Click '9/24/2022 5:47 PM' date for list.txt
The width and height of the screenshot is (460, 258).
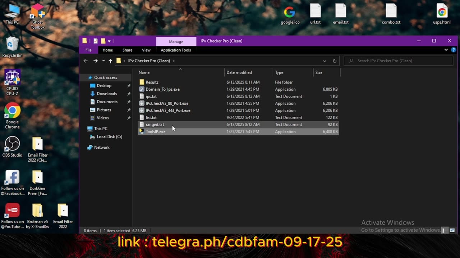point(243,118)
